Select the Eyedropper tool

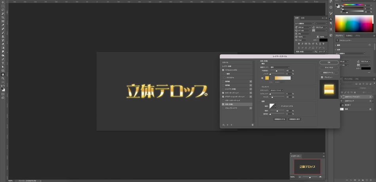coord(3,25)
